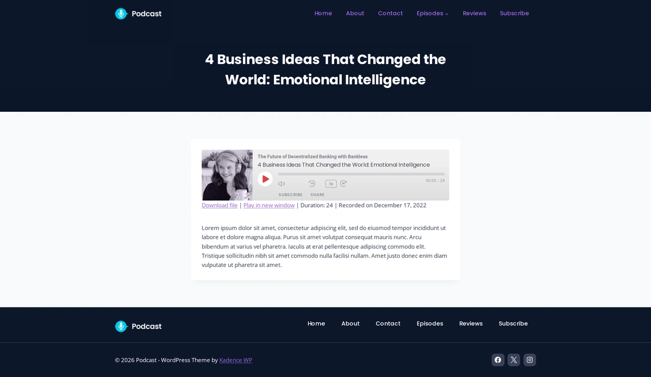The width and height of the screenshot is (651, 377).
Task: Expand the player's SHARE panel
Action: click(317, 195)
